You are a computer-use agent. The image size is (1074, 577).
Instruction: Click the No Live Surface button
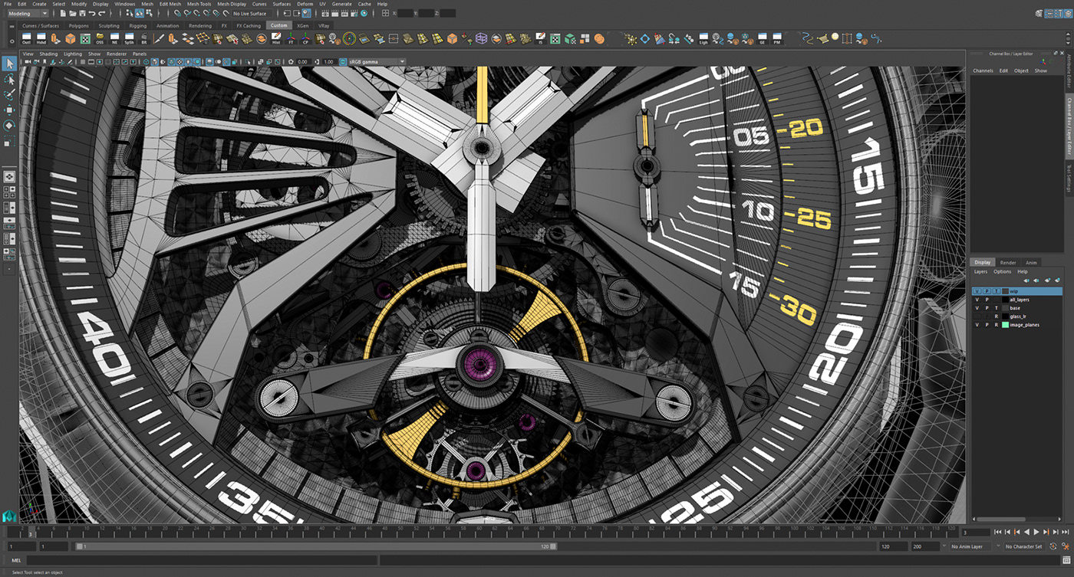pos(250,13)
